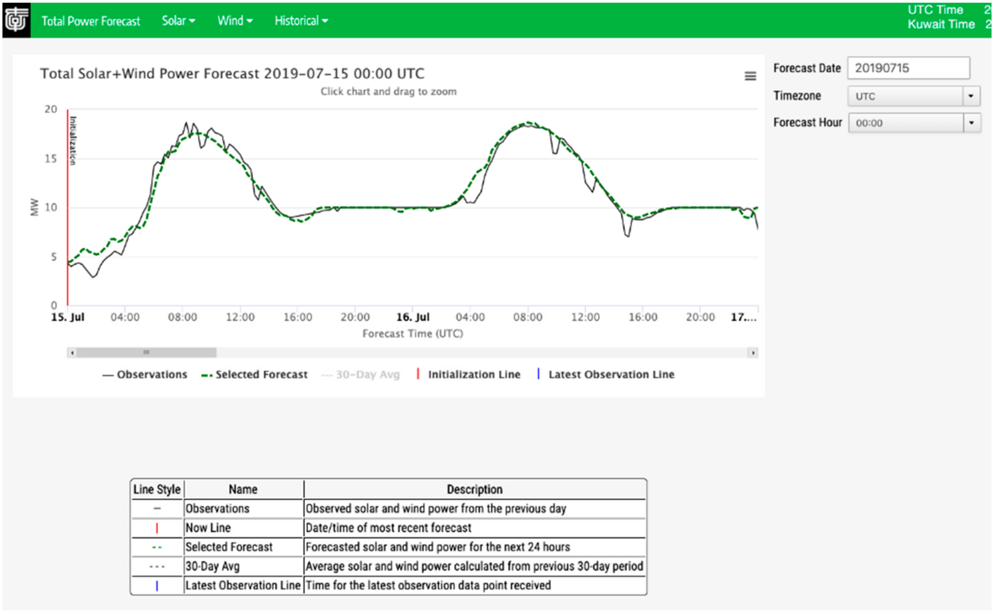Click the organization logo in header
The image size is (993, 614).
[x=16, y=20]
